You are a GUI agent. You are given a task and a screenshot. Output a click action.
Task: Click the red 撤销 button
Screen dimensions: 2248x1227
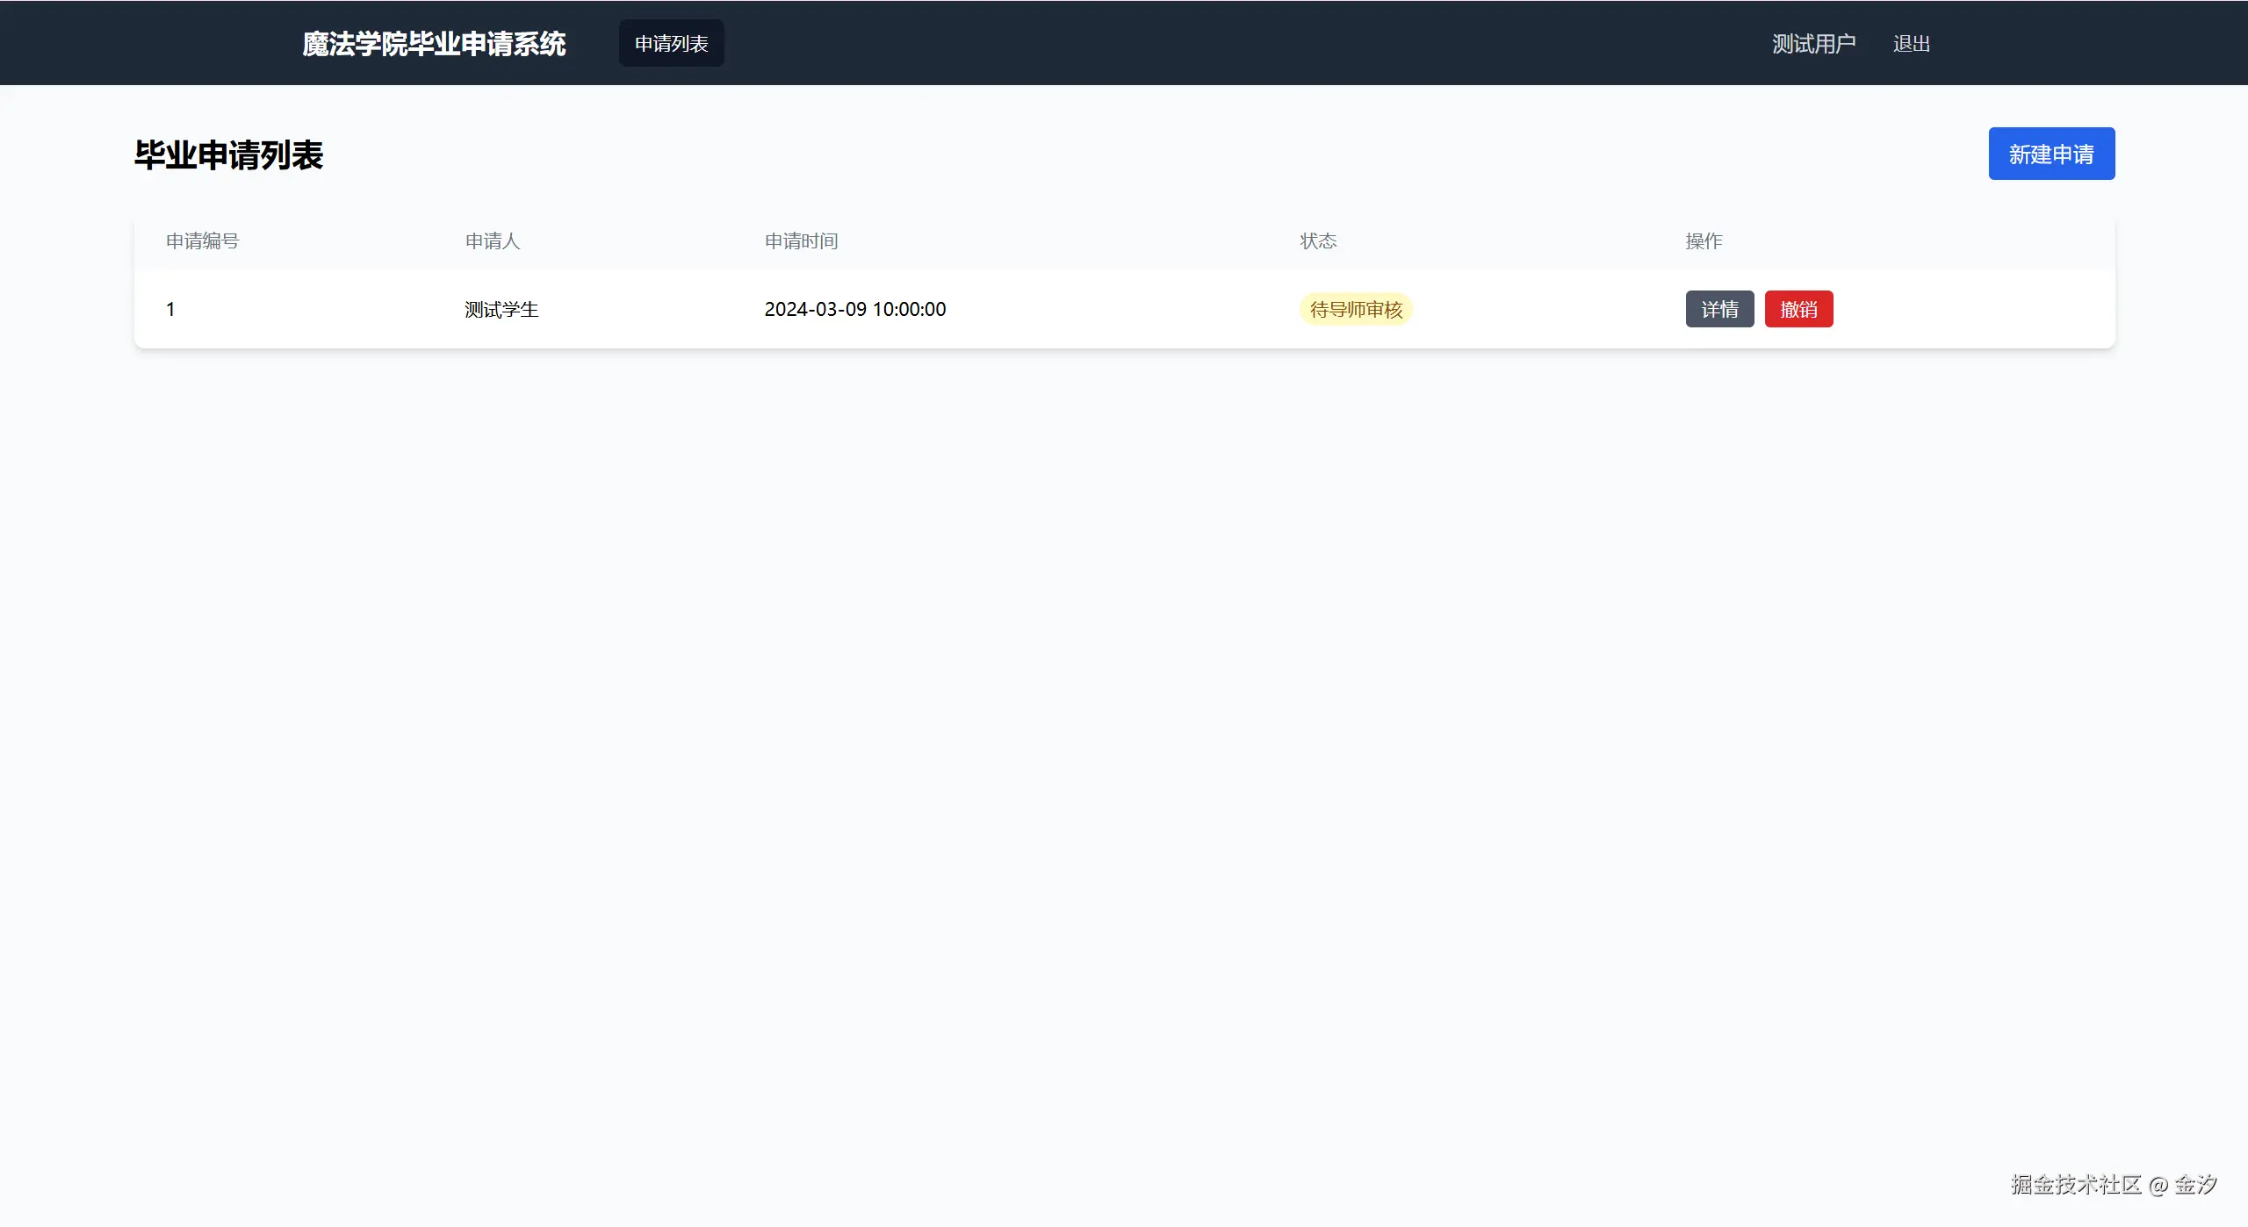click(1798, 309)
